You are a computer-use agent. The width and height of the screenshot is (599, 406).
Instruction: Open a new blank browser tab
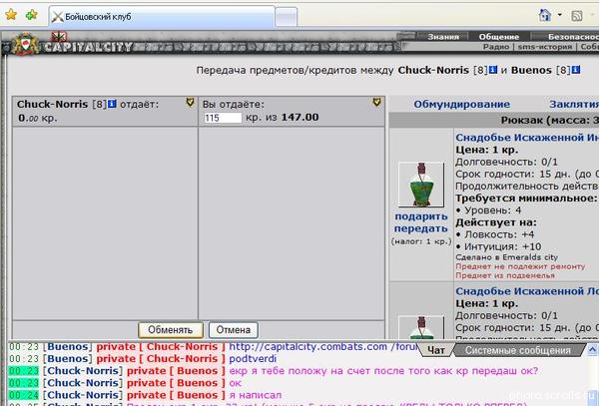click(286, 18)
